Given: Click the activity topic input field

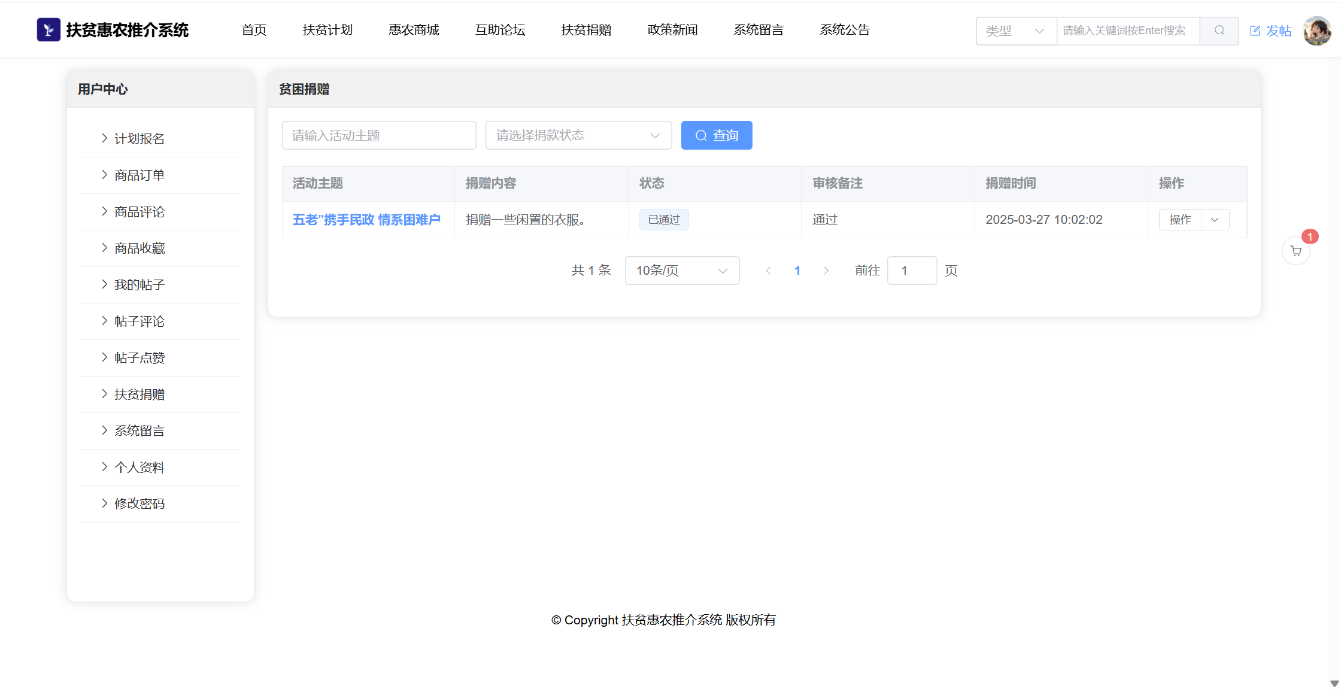Looking at the screenshot, I should (x=378, y=135).
